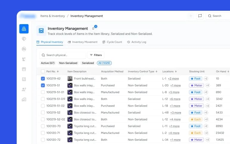Toggle the select-all checkbox in table header

(43, 71)
